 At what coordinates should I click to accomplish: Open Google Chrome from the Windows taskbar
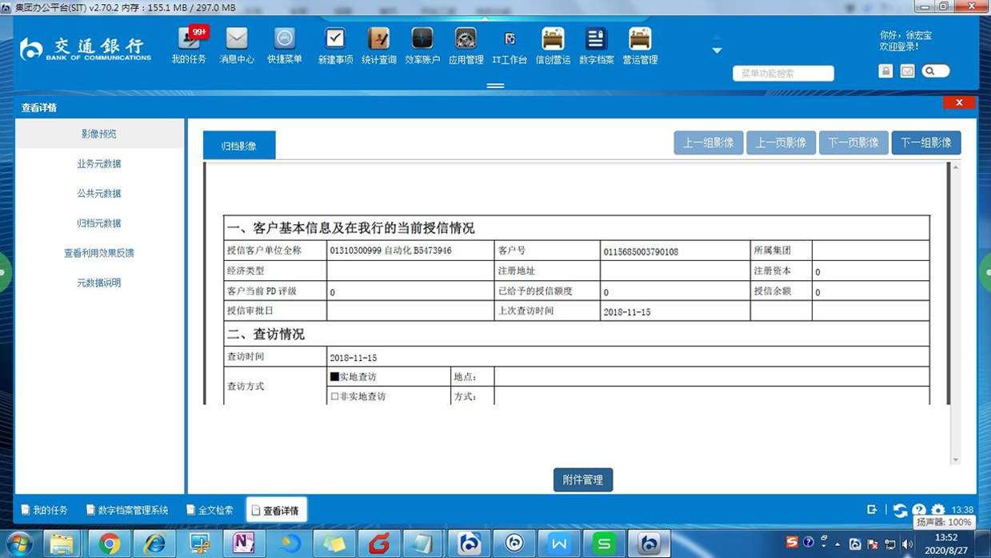pos(110,544)
